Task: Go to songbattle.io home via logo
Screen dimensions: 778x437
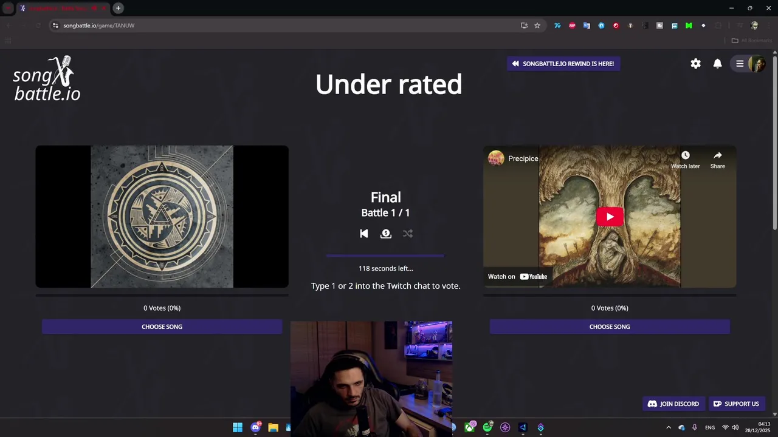Action: (47, 79)
